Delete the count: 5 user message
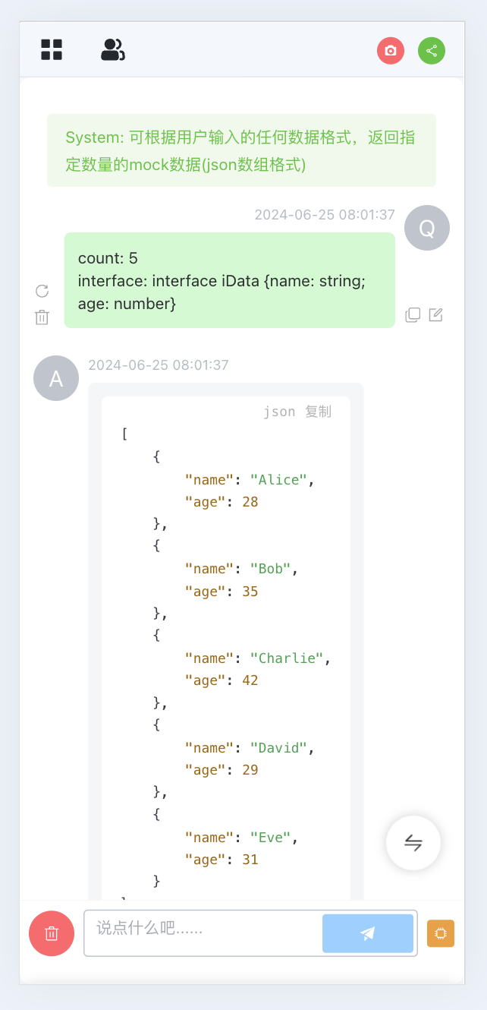The height and width of the screenshot is (1010, 487). point(42,317)
